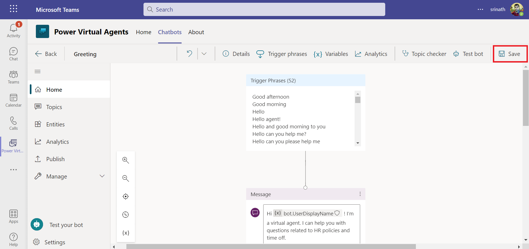
Task: Go back using the Back button
Action: click(x=46, y=54)
